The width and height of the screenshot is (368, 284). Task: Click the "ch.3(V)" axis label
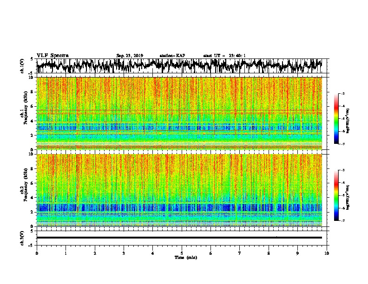[22, 239]
